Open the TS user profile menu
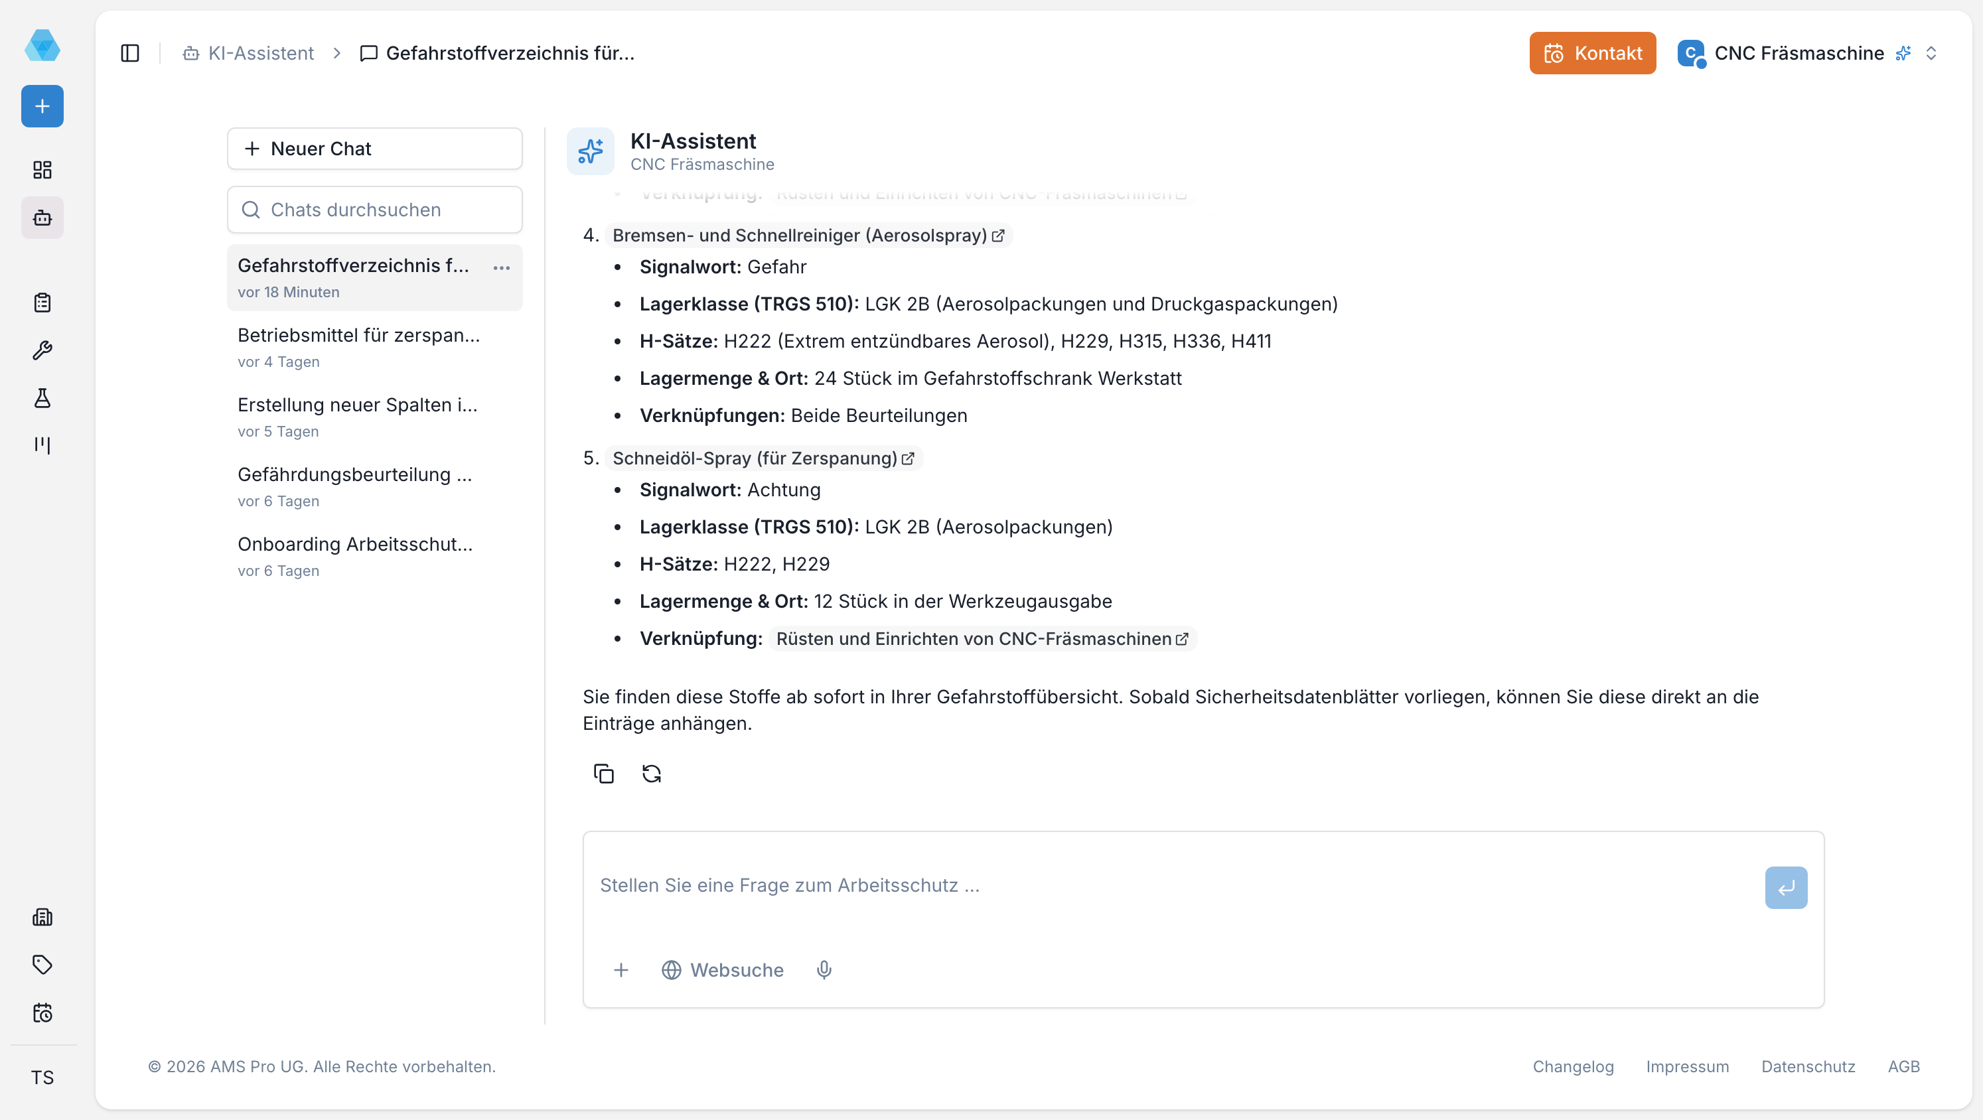 click(x=42, y=1078)
